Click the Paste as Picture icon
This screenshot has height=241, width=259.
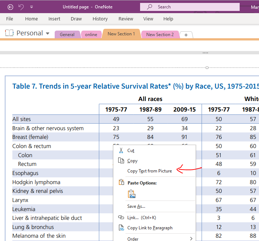tap(131, 194)
